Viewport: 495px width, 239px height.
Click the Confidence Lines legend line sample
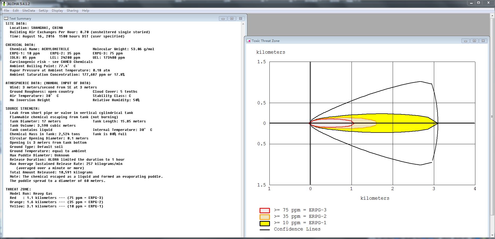pyautogui.click(x=265, y=230)
